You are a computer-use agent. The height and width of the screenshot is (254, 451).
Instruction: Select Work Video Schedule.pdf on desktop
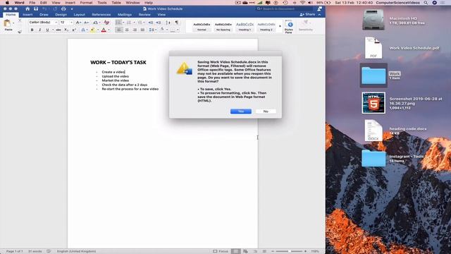pos(373,48)
